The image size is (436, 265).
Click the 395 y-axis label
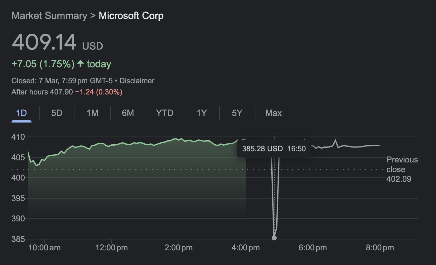(x=18, y=198)
